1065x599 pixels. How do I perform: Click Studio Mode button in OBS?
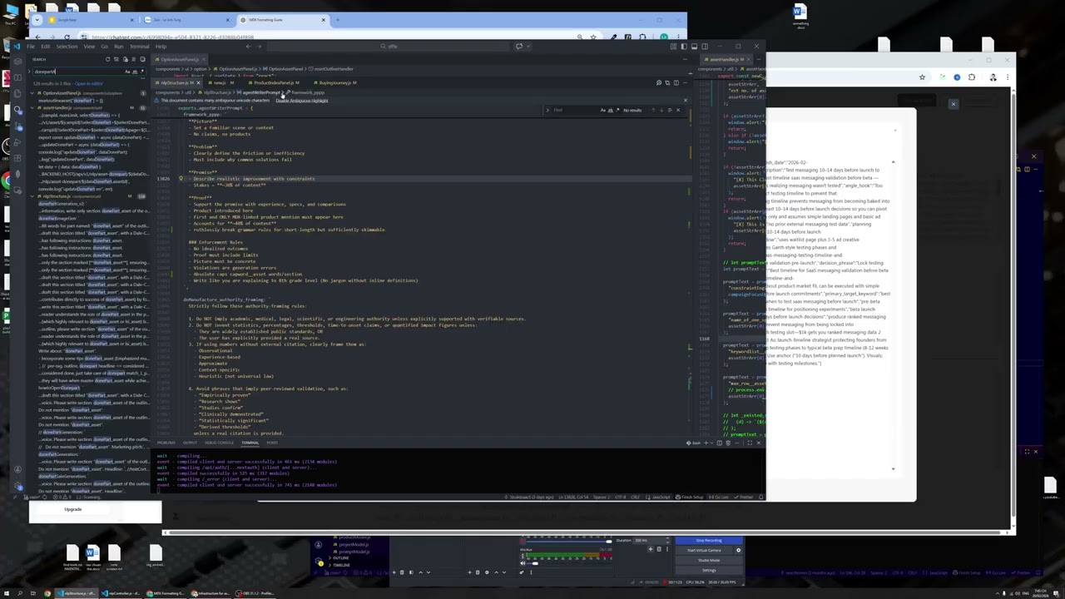coord(709,560)
